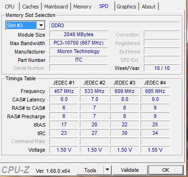Click the tRAS value 25
The image size is (188, 177).
coord(155,124)
